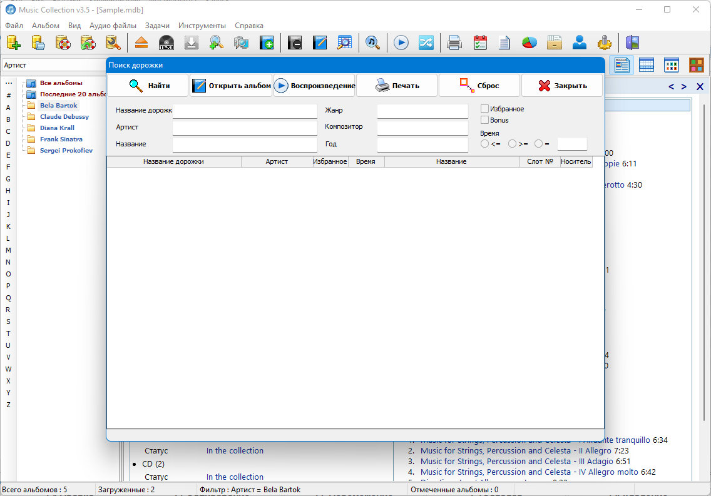Click the database repair wrench icon
The image size is (711, 496).
pos(113,43)
